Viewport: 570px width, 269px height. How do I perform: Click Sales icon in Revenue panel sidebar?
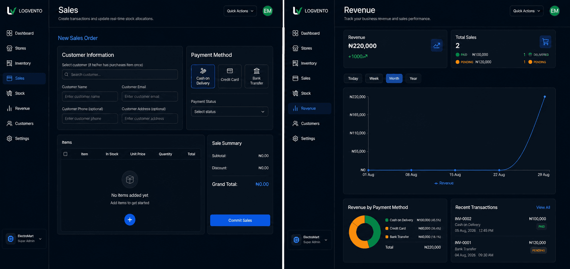(295, 78)
